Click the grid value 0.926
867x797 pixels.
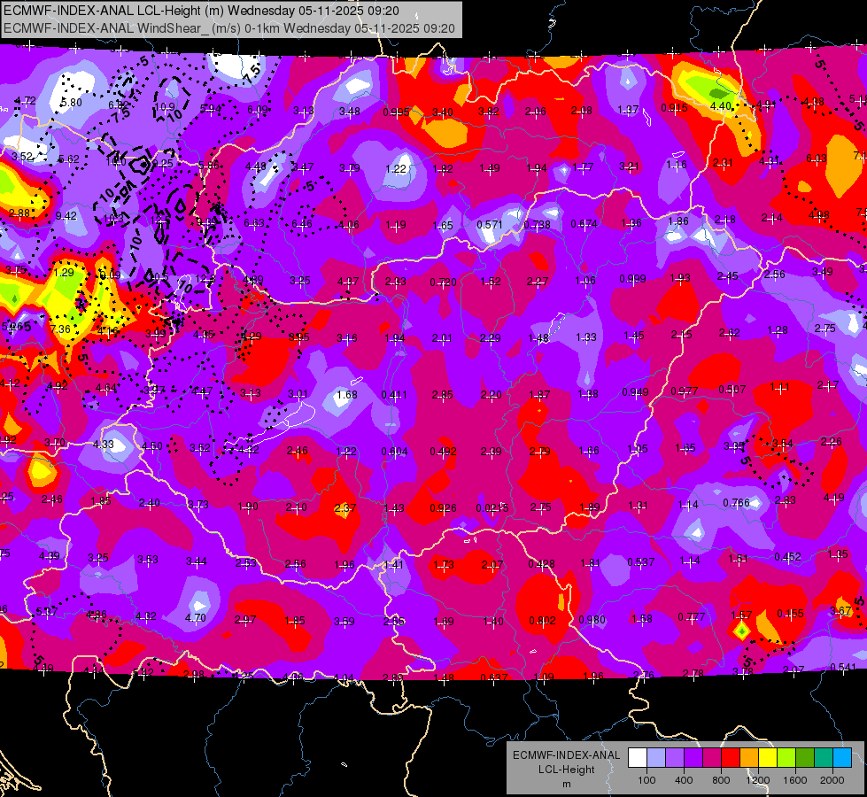pyautogui.click(x=443, y=507)
